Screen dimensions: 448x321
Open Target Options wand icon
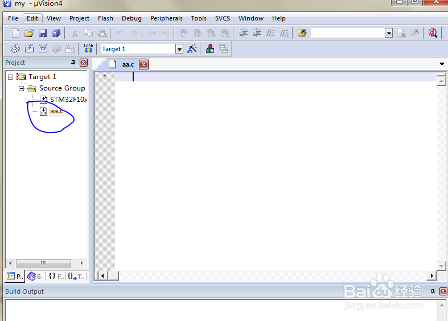point(192,49)
